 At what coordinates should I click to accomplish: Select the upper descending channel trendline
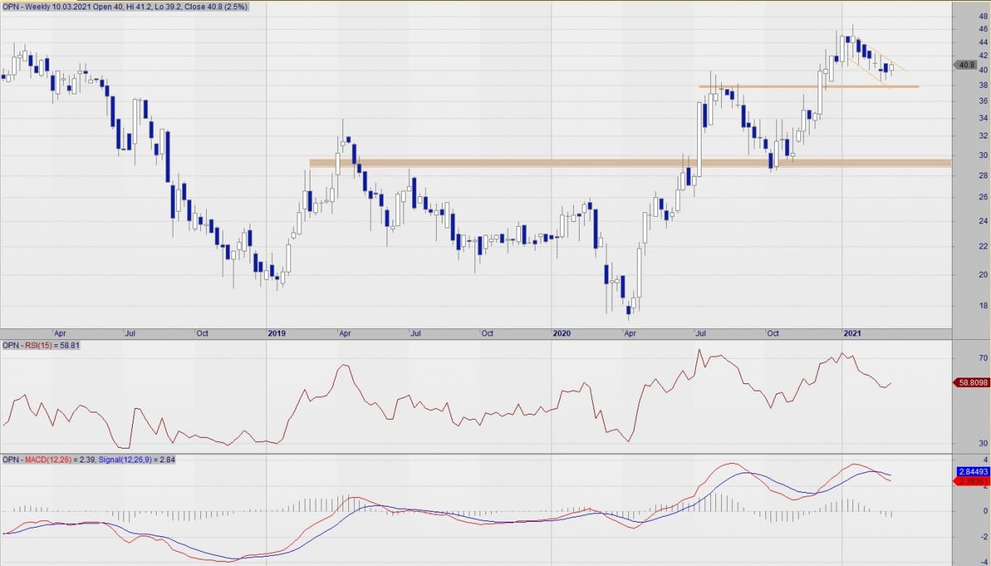click(x=881, y=56)
